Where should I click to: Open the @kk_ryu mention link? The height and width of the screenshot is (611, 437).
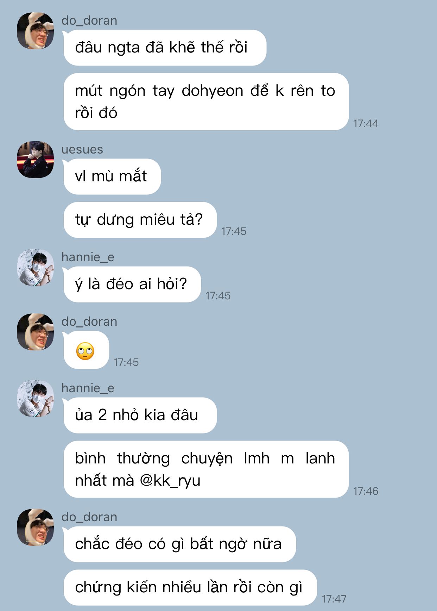[x=170, y=480]
